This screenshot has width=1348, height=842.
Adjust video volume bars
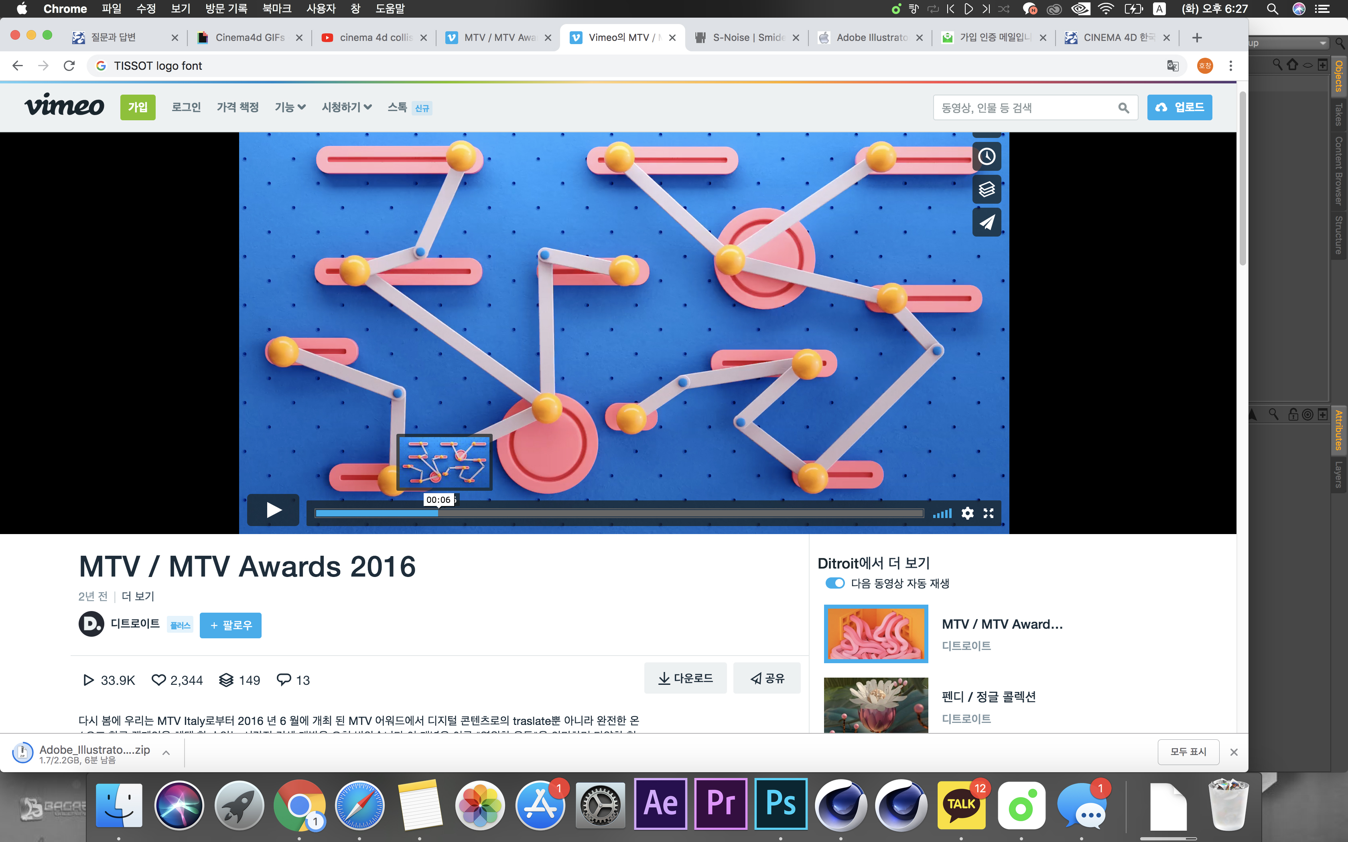pyautogui.click(x=942, y=514)
